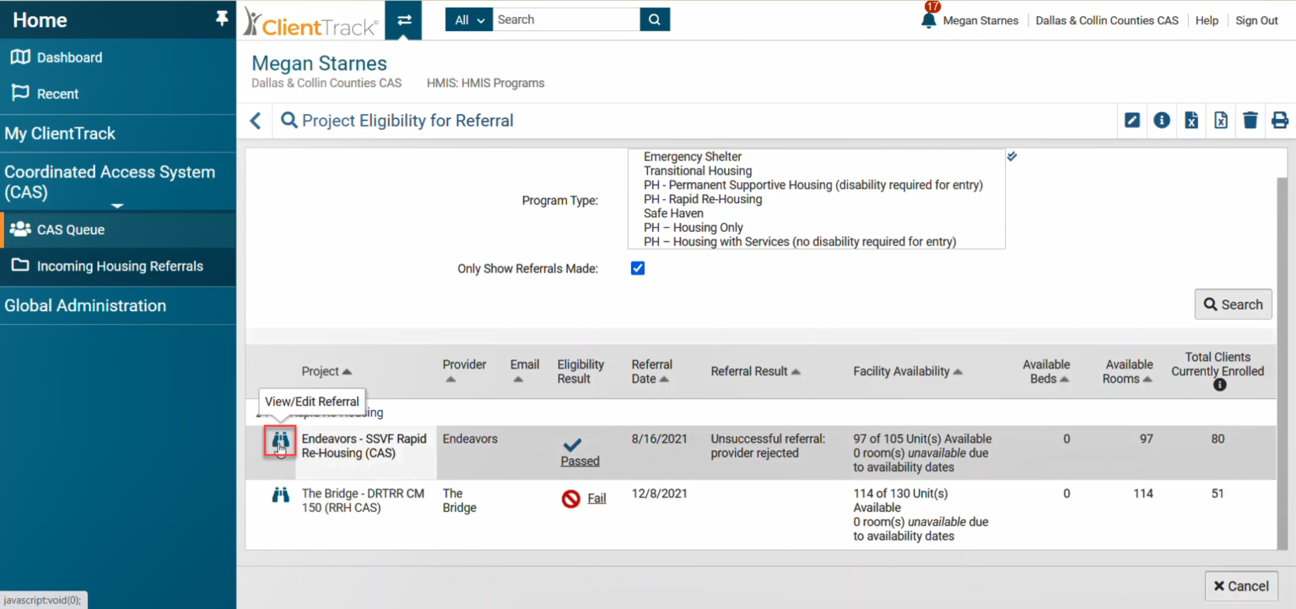Open Incoming Housing Referrals

[x=120, y=267]
